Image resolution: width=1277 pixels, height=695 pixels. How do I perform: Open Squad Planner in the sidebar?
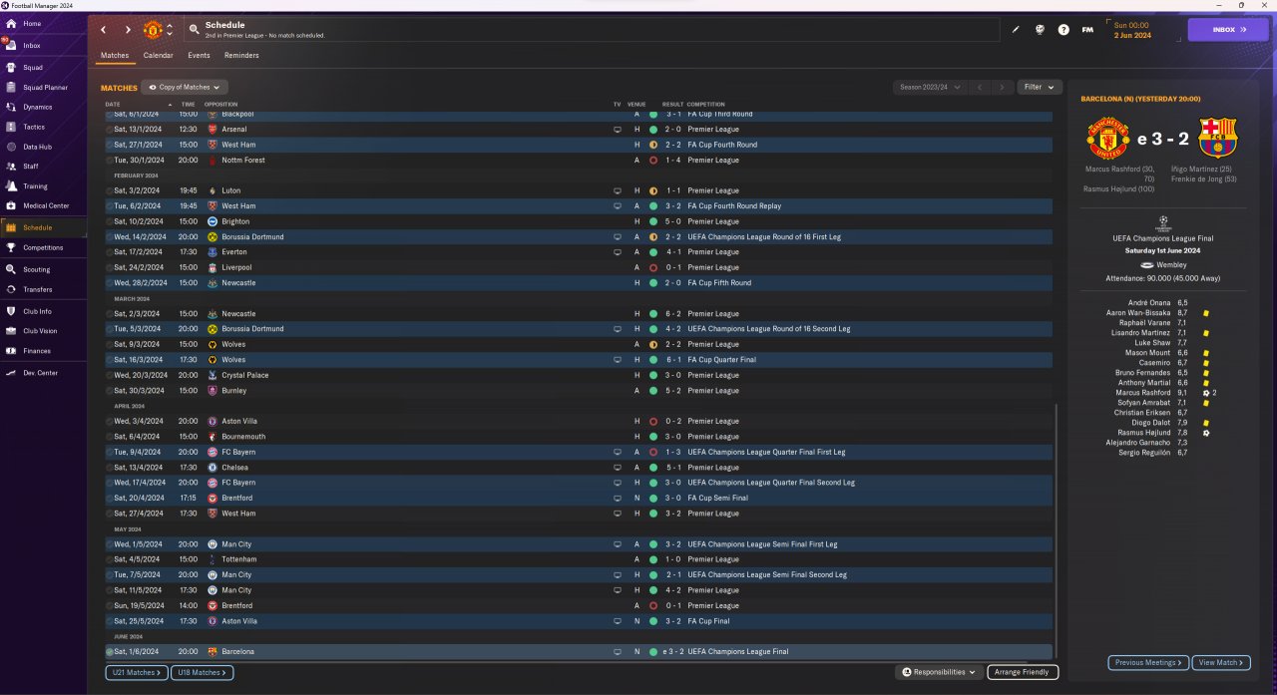45,88
